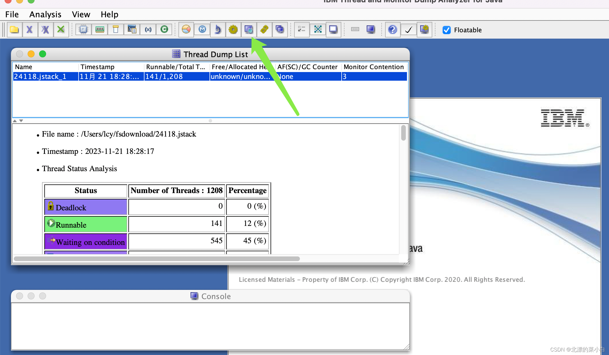Image resolution: width=609 pixels, height=355 pixels.
Task: Click the gray dashed box toolbar icon
Action: click(355, 29)
